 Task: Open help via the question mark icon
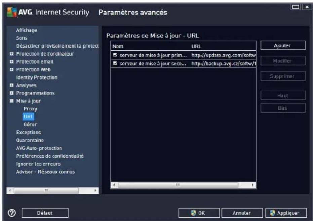pyautogui.click(x=12, y=213)
